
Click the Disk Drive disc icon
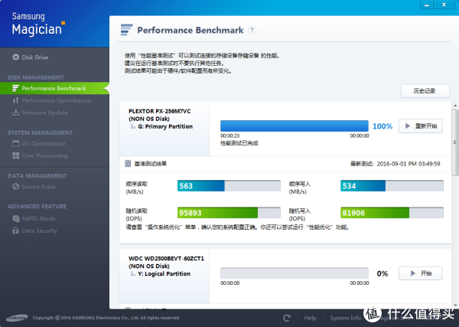(x=16, y=57)
